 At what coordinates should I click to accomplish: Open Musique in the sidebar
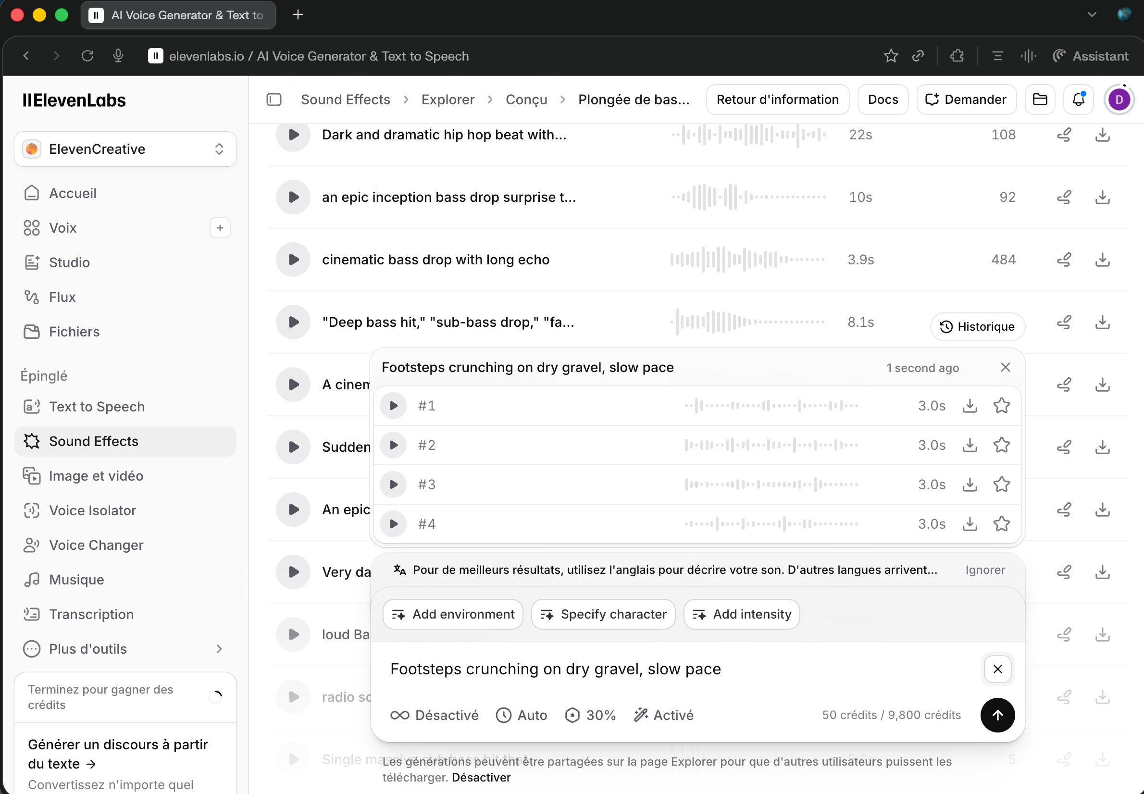(125, 580)
